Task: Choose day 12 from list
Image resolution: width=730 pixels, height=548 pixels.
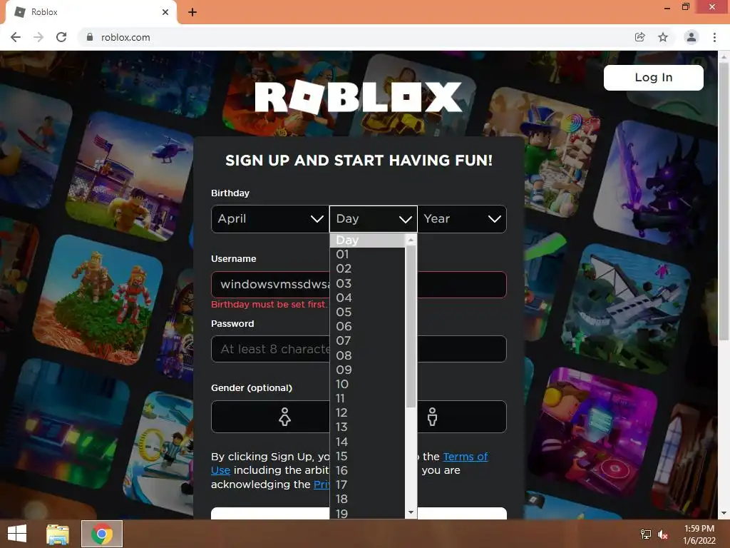Action: [x=367, y=413]
